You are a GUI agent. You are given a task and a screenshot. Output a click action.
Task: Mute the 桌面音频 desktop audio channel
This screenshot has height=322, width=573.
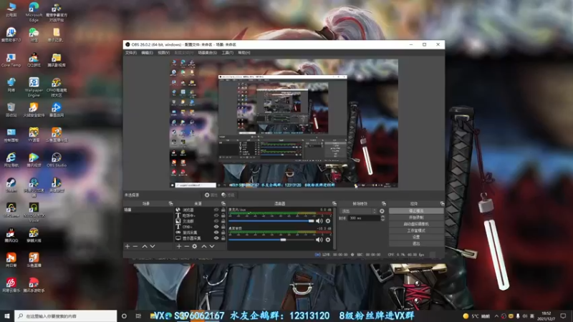tap(319, 240)
